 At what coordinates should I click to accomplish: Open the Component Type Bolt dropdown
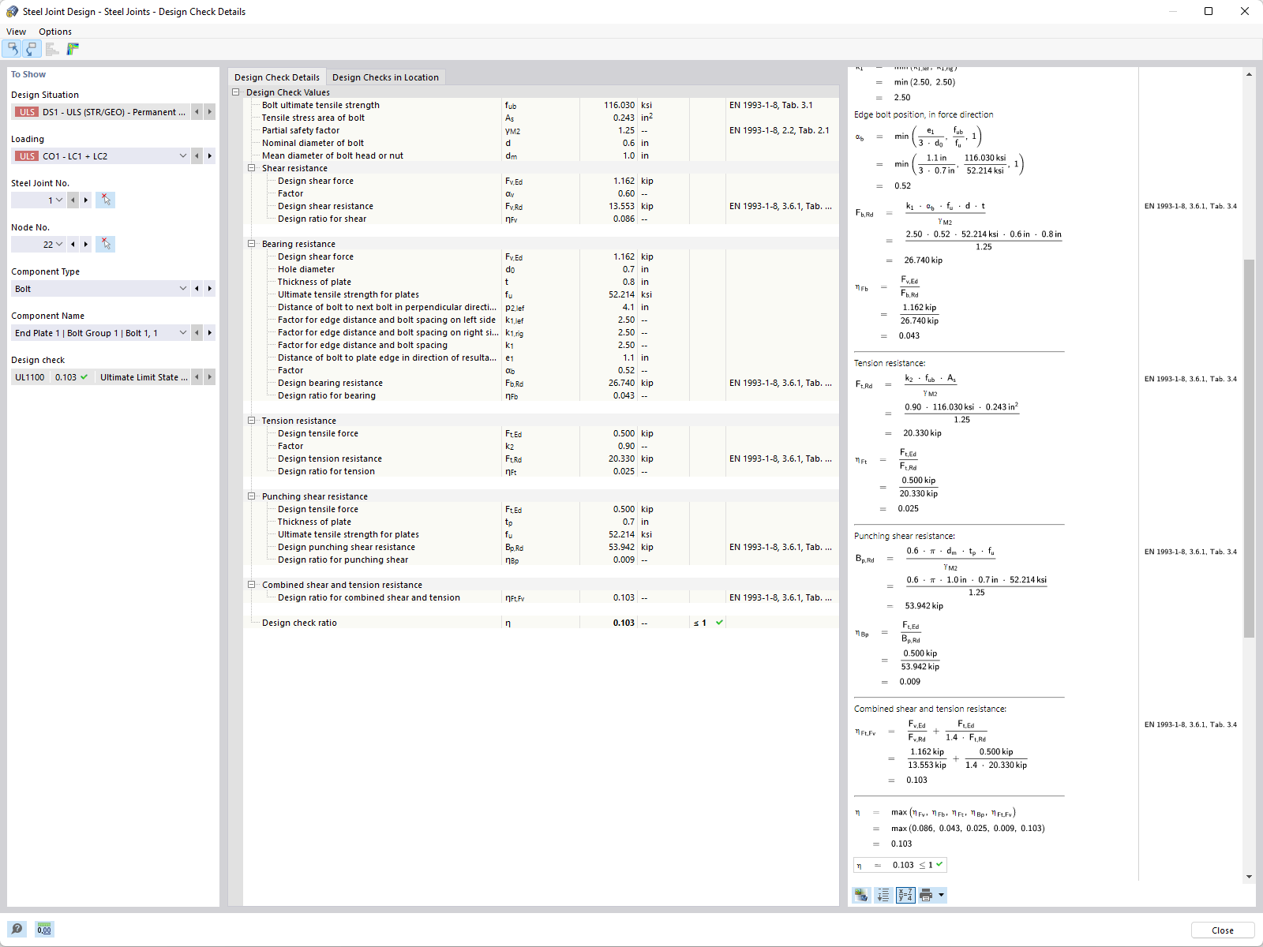100,289
